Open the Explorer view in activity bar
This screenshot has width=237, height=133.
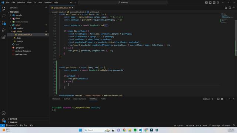[x=3, y=8]
